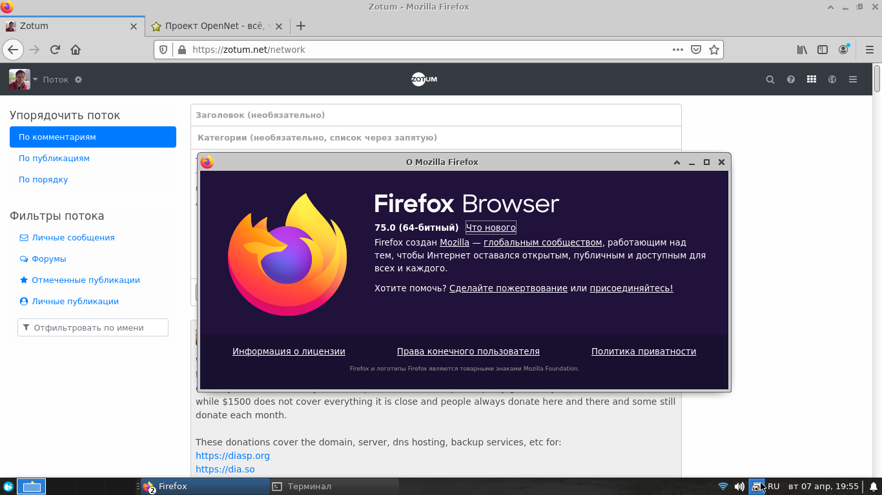Open Firefox Library icon in toolbar
Viewport: 882px width, 495px height.
point(802,50)
